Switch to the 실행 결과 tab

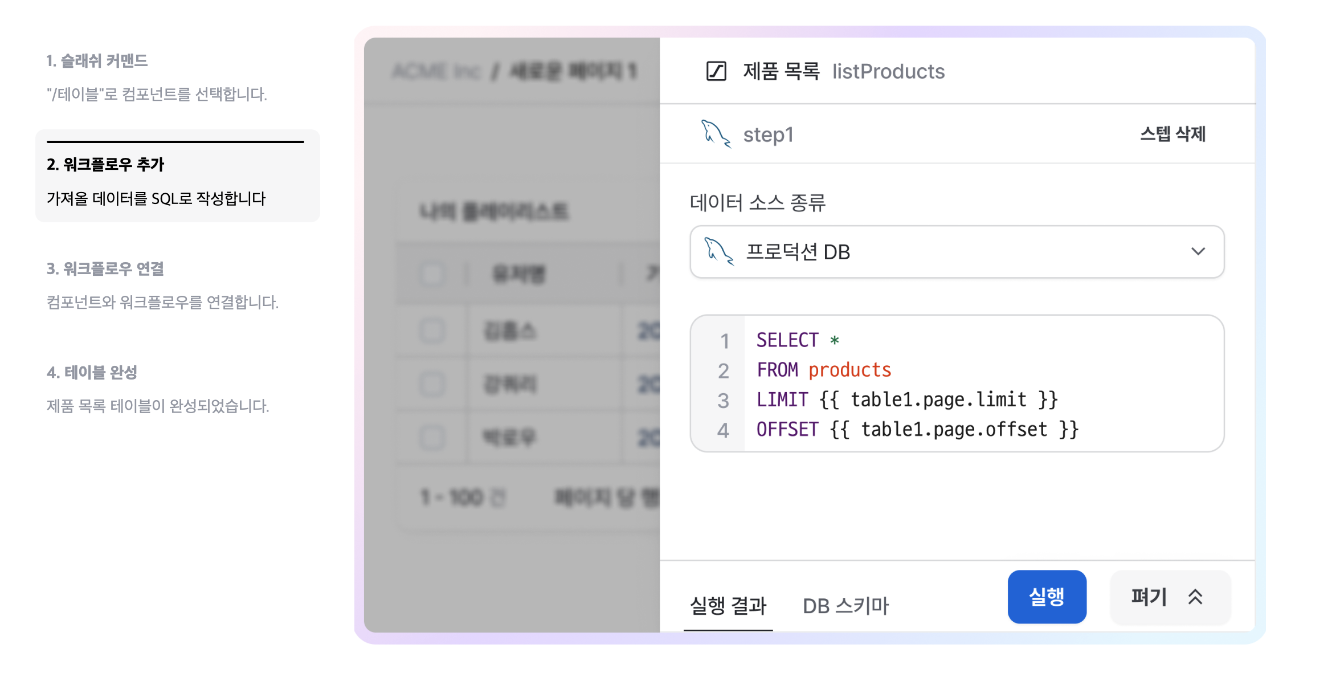(x=728, y=606)
